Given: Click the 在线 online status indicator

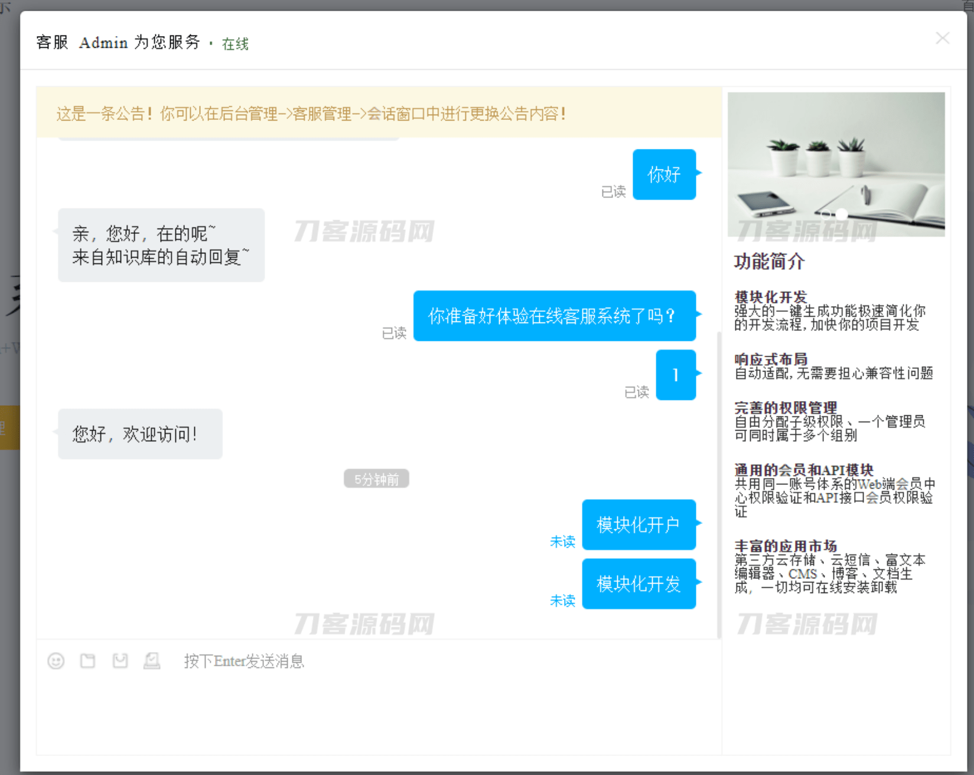Looking at the screenshot, I should (x=234, y=44).
